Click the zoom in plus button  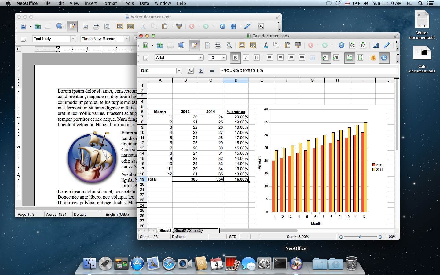380,237
